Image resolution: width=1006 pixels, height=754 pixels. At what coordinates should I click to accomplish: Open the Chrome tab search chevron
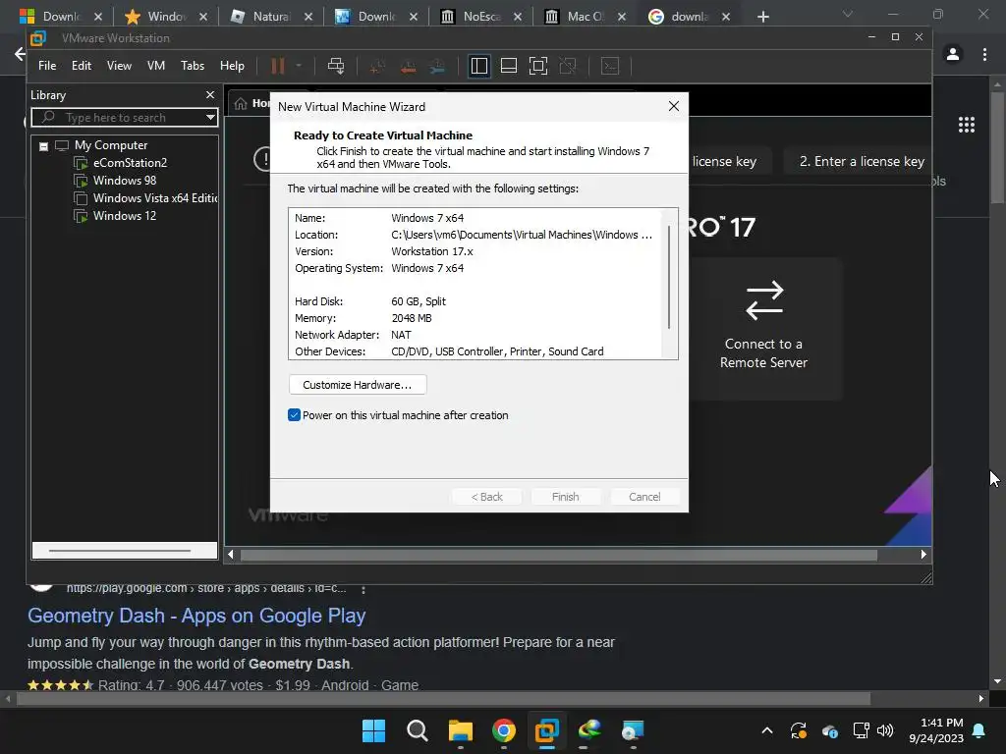(x=848, y=14)
